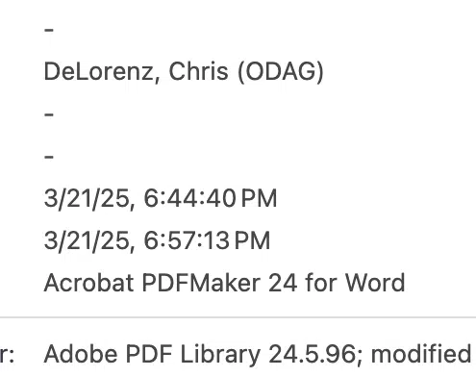The height and width of the screenshot is (377, 476).
Task: Click the word "Chris" in the author field
Action: [x=198, y=71]
